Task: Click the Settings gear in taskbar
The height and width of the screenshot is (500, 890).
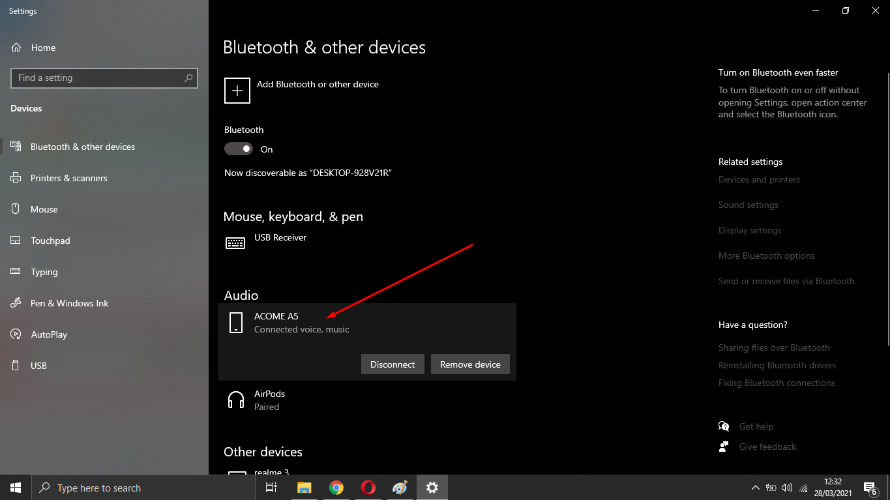Action: [x=432, y=488]
